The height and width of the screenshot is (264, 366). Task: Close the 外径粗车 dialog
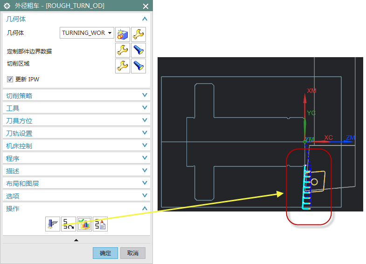pos(145,7)
